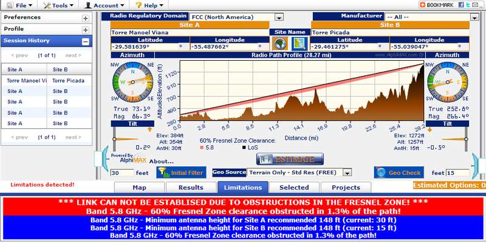Click the Facebook share icon
Screen dimensions: 486x243
tap(461, 5)
